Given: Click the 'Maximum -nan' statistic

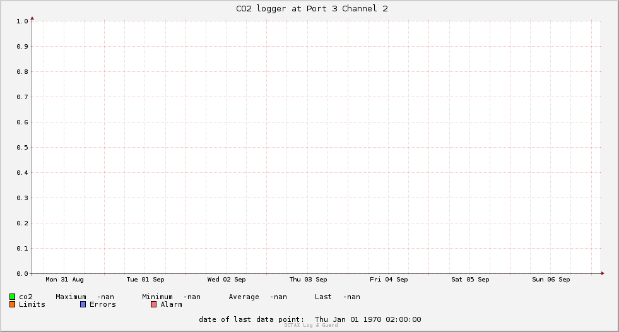Looking at the screenshot, I should coord(85,297).
